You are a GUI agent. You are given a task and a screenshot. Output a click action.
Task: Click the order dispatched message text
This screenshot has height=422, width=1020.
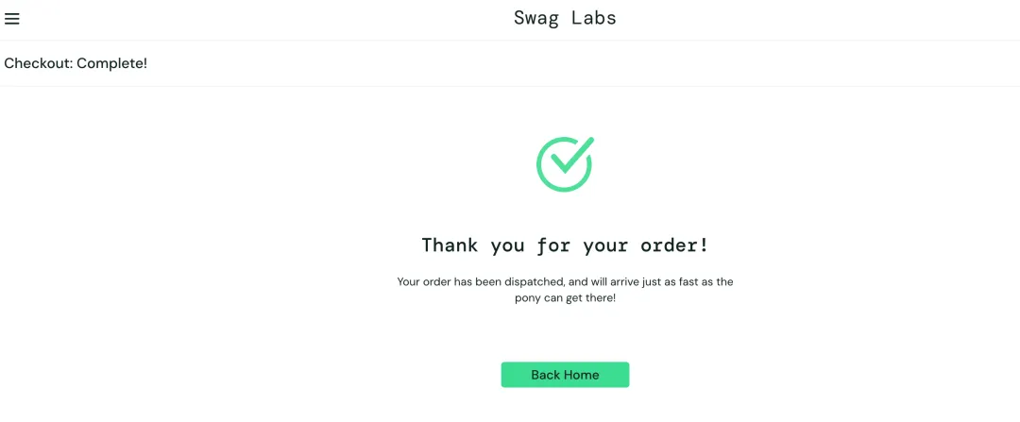[x=565, y=290]
